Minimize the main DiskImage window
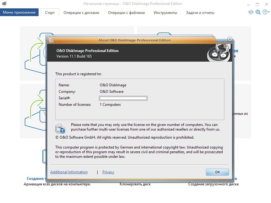This screenshot has height=203, width=271. [249, 4]
